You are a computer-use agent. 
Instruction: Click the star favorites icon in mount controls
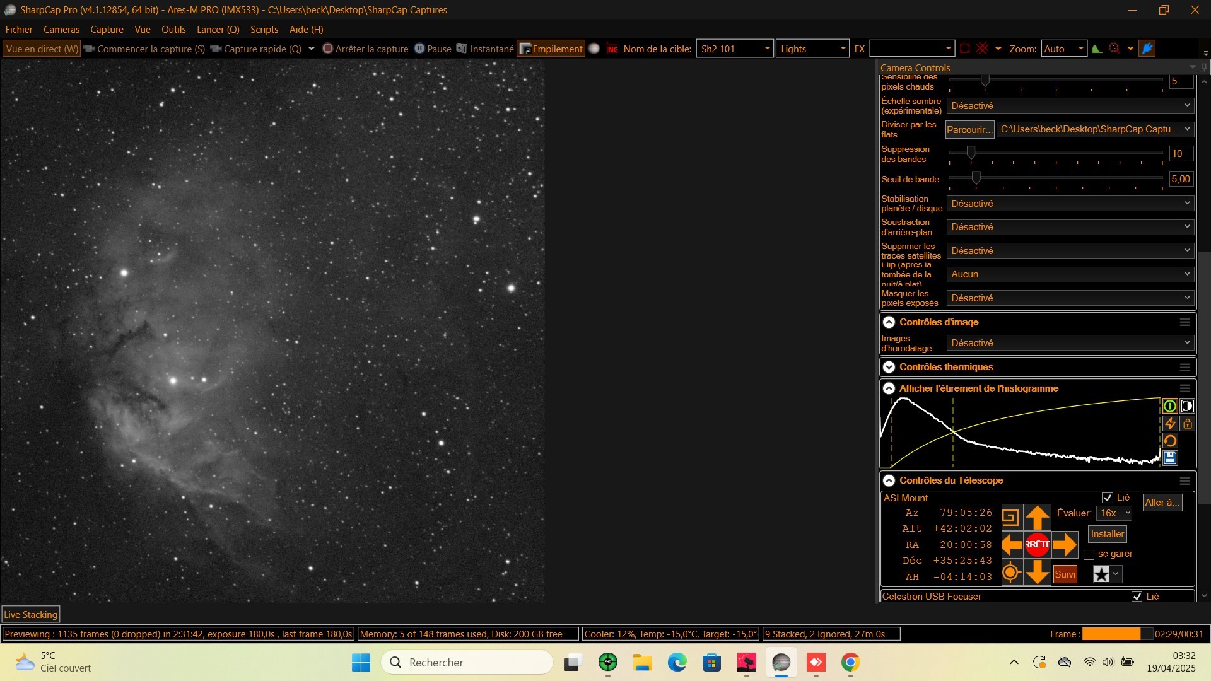[1101, 574]
